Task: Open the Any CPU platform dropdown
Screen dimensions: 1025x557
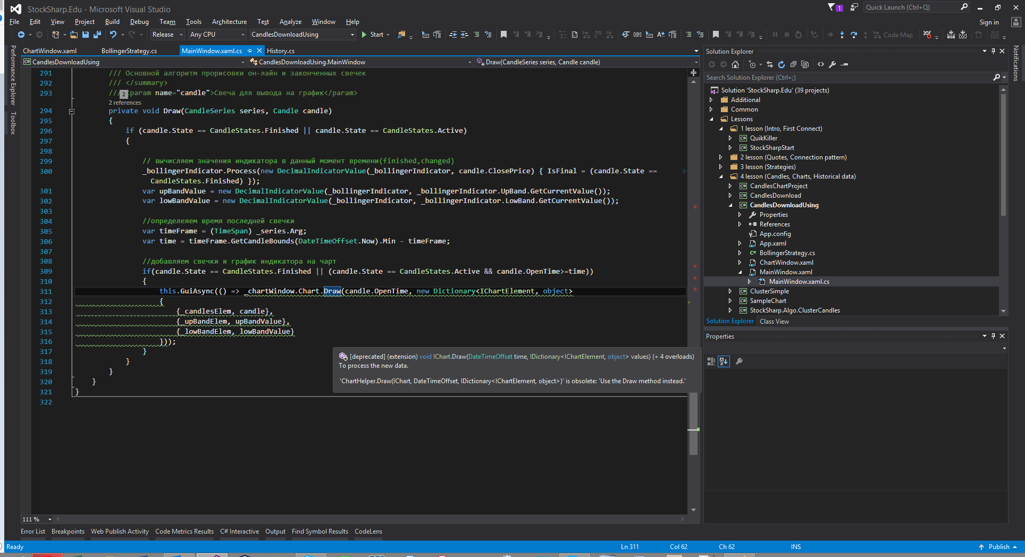Action: (217, 35)
